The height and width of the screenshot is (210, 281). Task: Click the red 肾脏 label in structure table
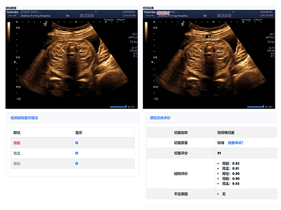pos(16,143)
